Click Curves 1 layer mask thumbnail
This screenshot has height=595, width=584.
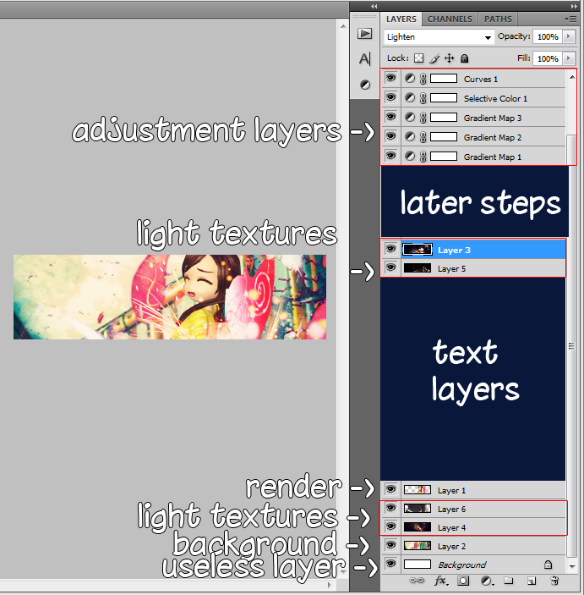(x=444, y=79)
